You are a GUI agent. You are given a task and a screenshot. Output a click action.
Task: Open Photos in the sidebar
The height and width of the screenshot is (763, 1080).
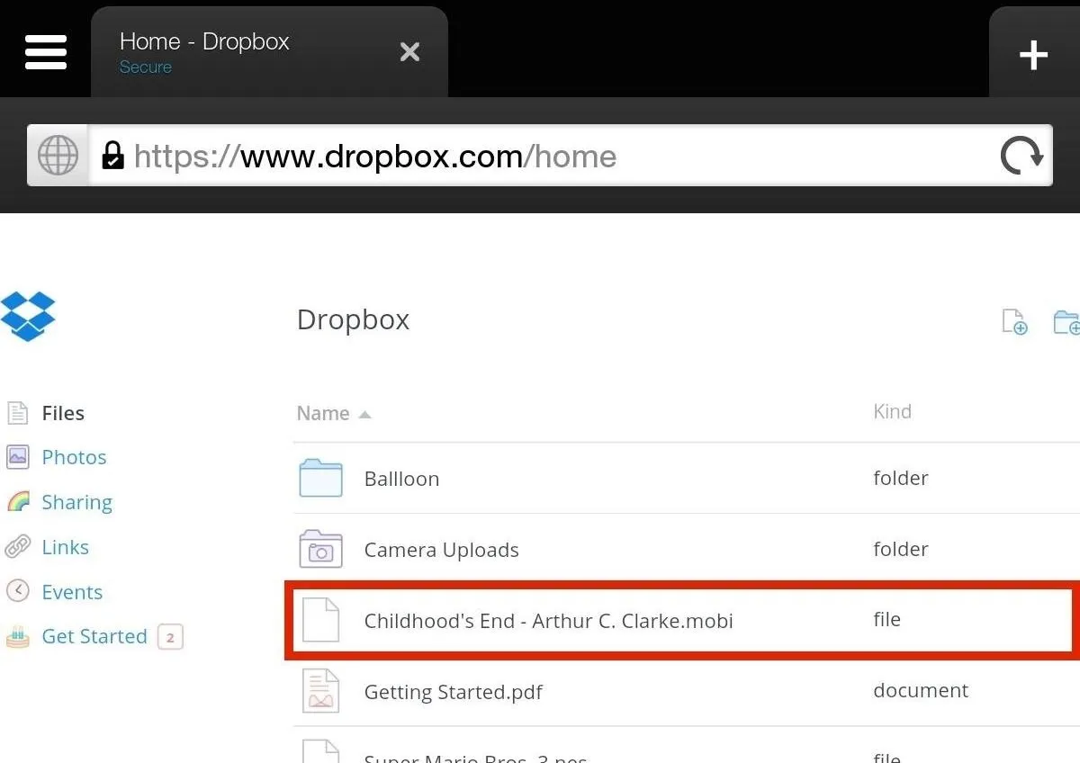coord(74,457)
